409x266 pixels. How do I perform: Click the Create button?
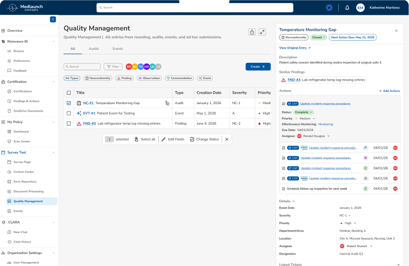pyautogui.click(x=258, y=67)
